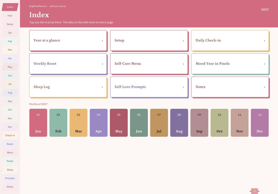The image size is (278, 194).
Task: Go to the 10 Oct month card
Action: tap(220, 123)
